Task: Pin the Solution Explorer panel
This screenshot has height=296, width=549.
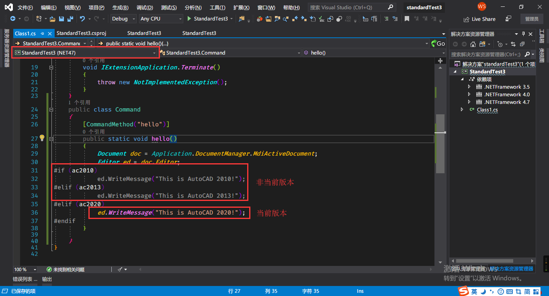Action: (523, 34)
